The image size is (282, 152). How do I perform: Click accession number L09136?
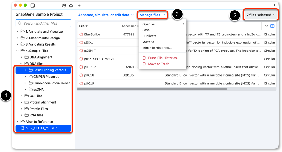coord(128,75)
